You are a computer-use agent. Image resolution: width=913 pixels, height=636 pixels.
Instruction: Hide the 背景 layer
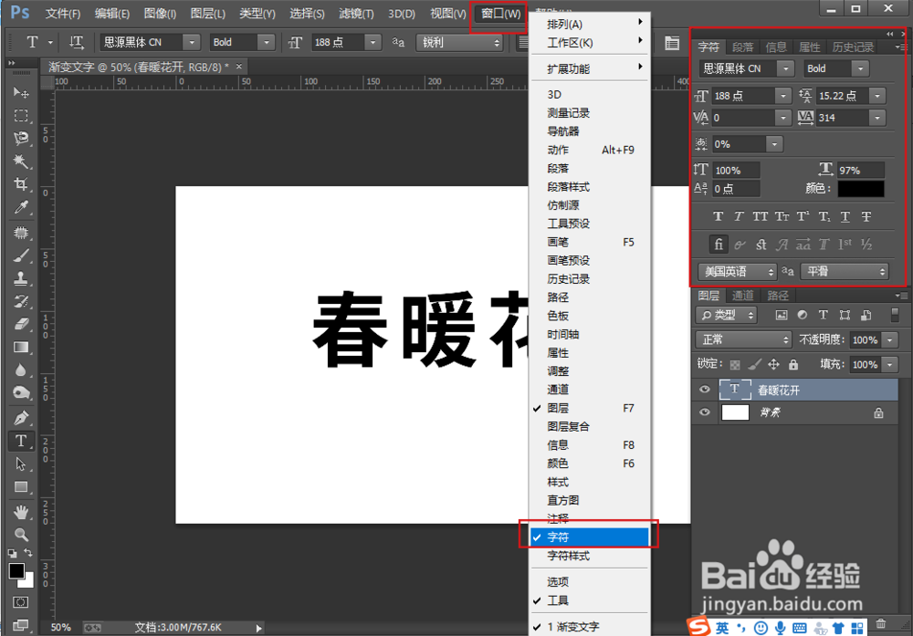point(703,412)
